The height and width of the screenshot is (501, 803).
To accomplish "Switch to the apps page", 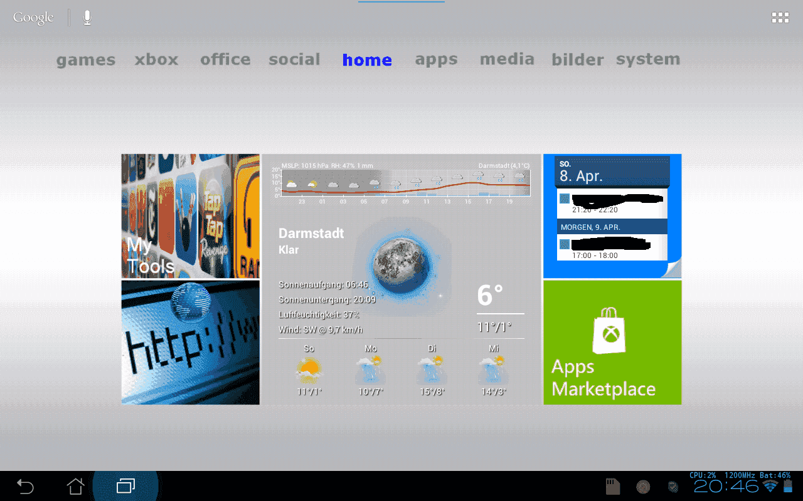I will point(436,60).
